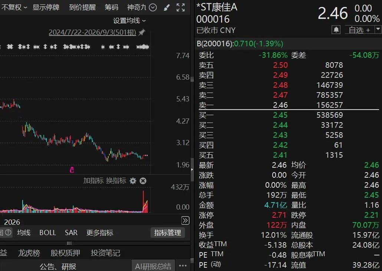Image resolution: width=382 pixels, height=271 pixels.
Task: Click the 流值 value 39.28亿
Action: (x=366, y=265)
